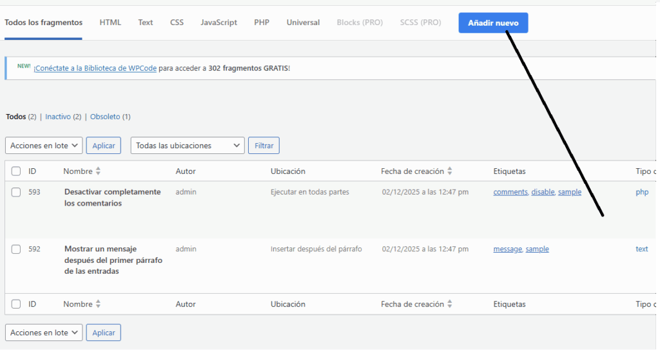Switch to the JavaScript tab
Screen dimensions: 660x357
coord(218,23)
